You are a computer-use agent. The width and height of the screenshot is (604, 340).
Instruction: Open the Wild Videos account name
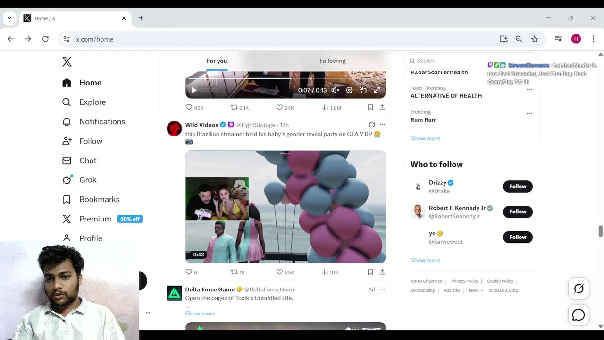[x=201, y=125]
